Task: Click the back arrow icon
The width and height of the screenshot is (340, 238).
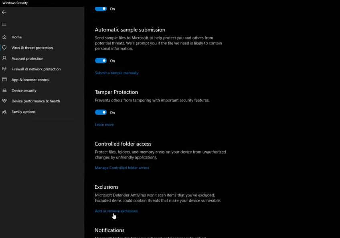Action: 4,12
